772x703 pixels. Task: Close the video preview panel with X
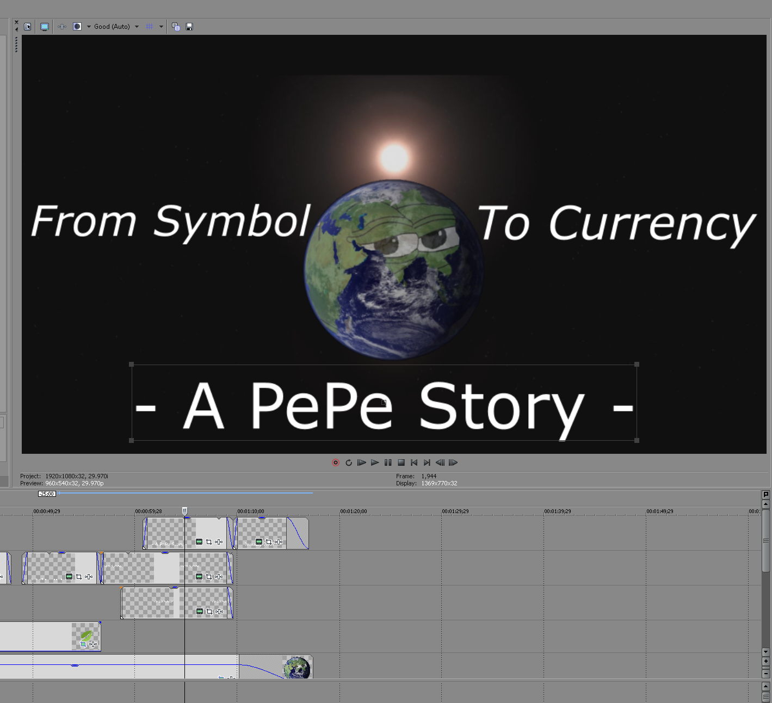[16, 23]
